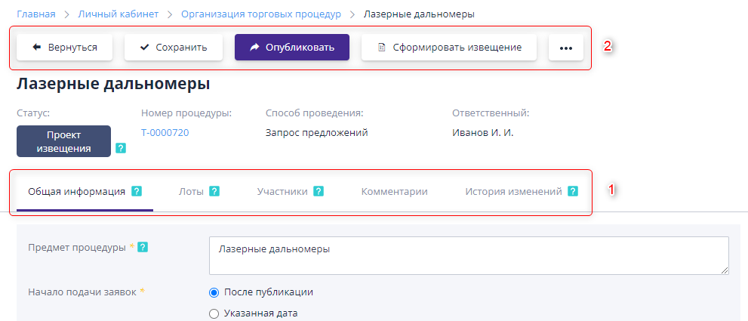The height and width of the screenshot is (321, 748).
Task: Show the История изменений tab
Action: [513, 192]
